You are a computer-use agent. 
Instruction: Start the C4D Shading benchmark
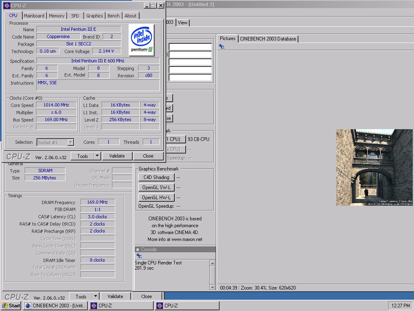point(156,177)
